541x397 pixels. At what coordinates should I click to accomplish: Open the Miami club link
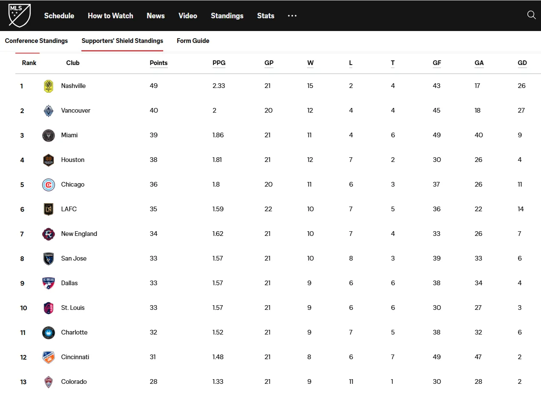[x=69, y=135]
